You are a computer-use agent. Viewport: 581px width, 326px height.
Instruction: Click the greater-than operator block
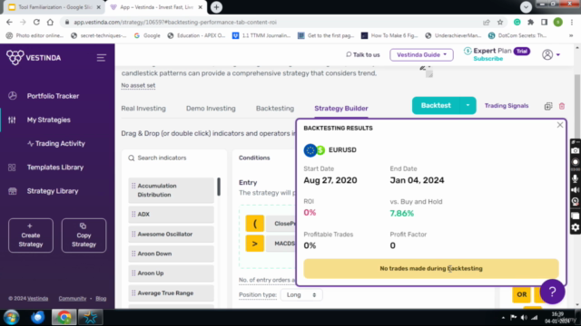(x=254, y=244)
